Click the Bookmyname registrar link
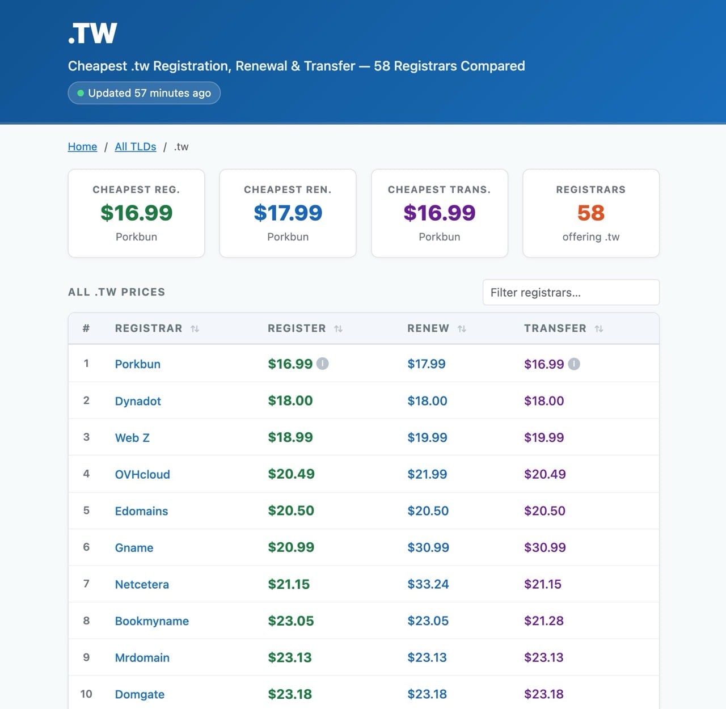Viewport: 726px width, 709px height. [151, 621]
